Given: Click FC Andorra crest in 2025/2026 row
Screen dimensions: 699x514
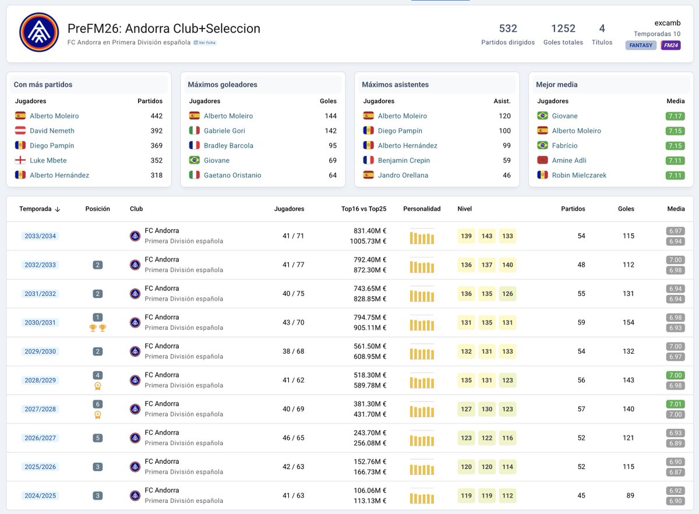Looking at the screenshot, I should click(135, 467).
